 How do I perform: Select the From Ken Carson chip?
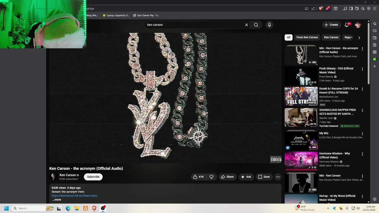307,37
